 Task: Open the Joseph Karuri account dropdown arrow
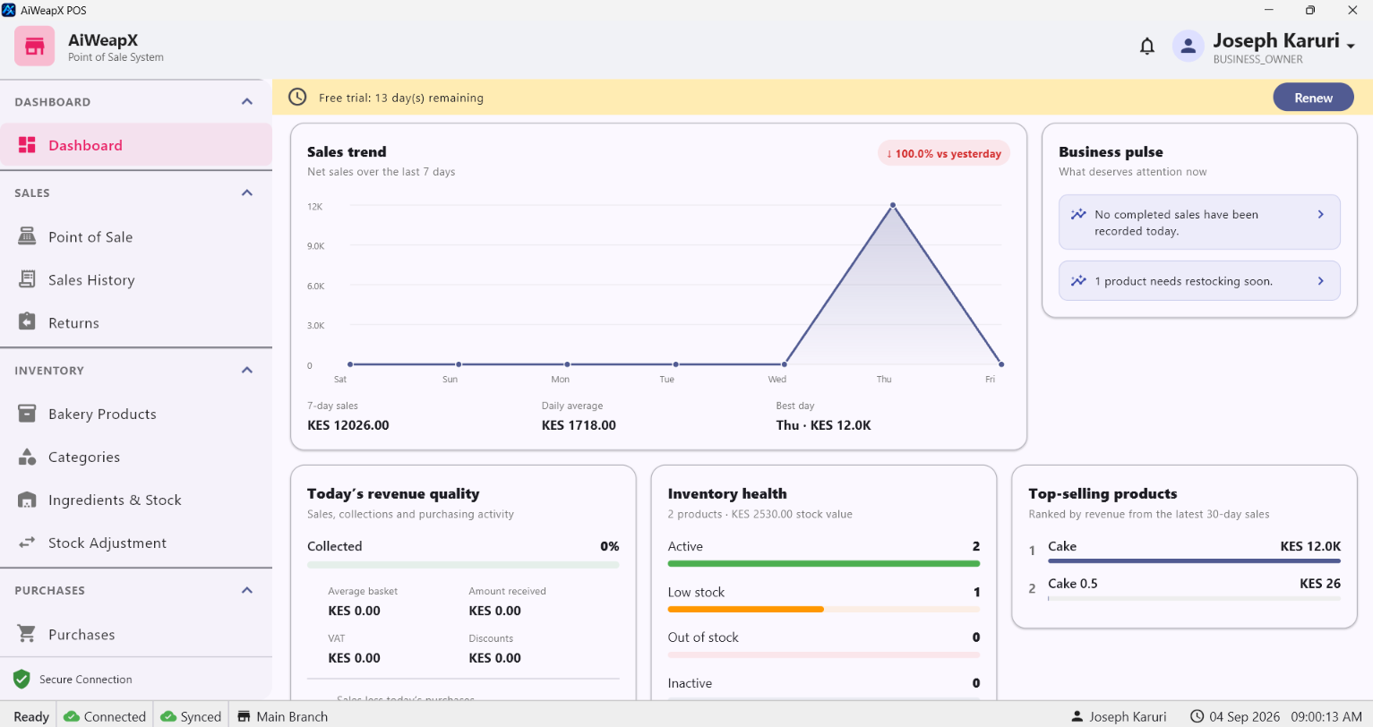coord(1351,46)
